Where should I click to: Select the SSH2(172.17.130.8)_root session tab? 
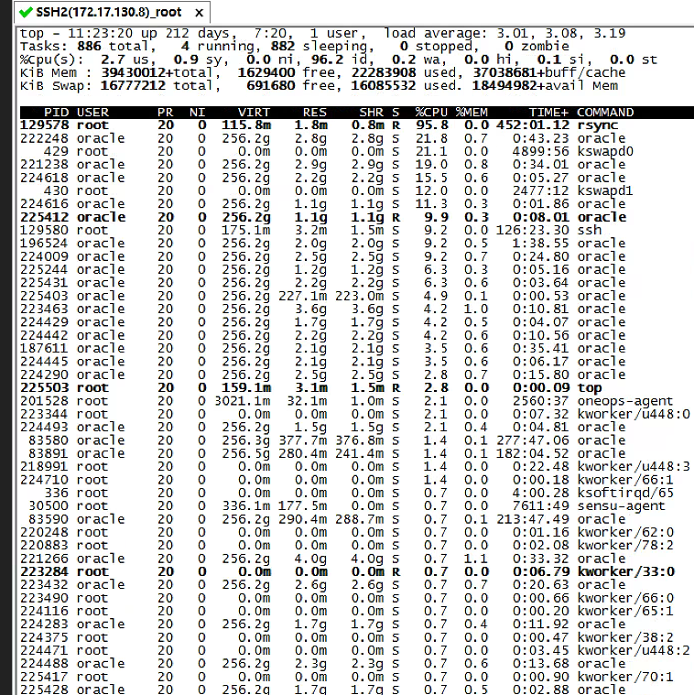pos(112,13)
